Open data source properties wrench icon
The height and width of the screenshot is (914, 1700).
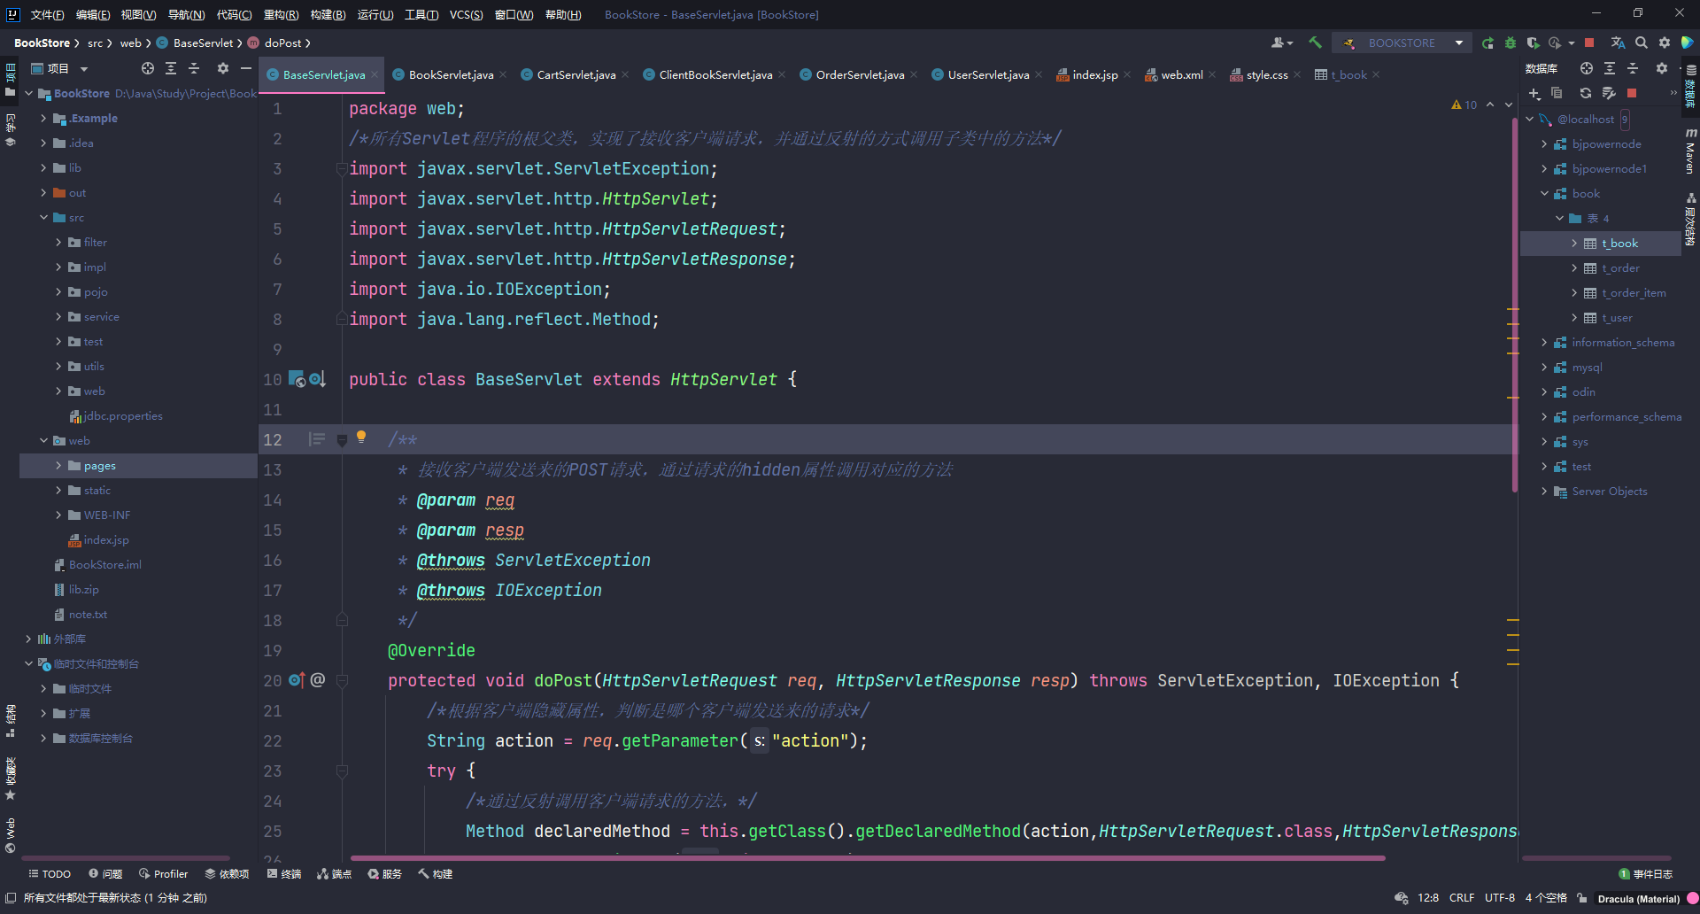click(1609, 93)
